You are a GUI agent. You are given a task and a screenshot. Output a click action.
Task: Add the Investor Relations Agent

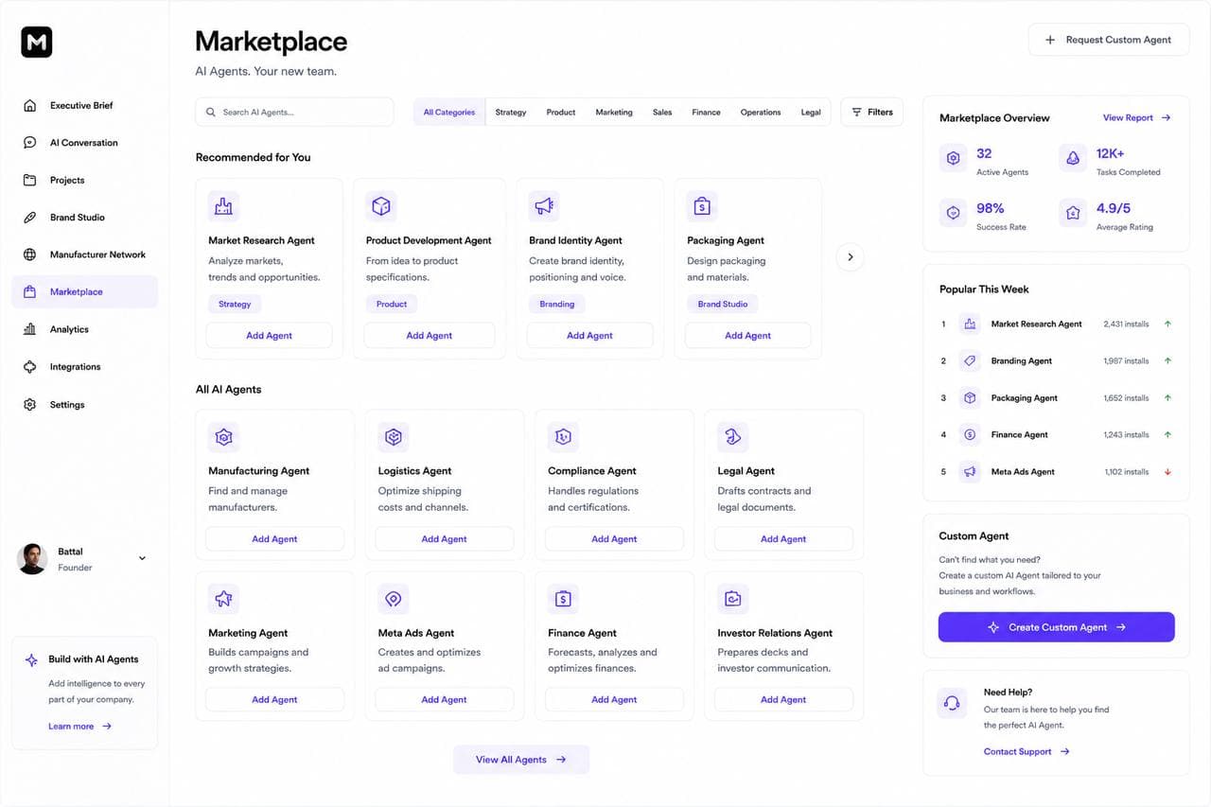coord(783,699)
